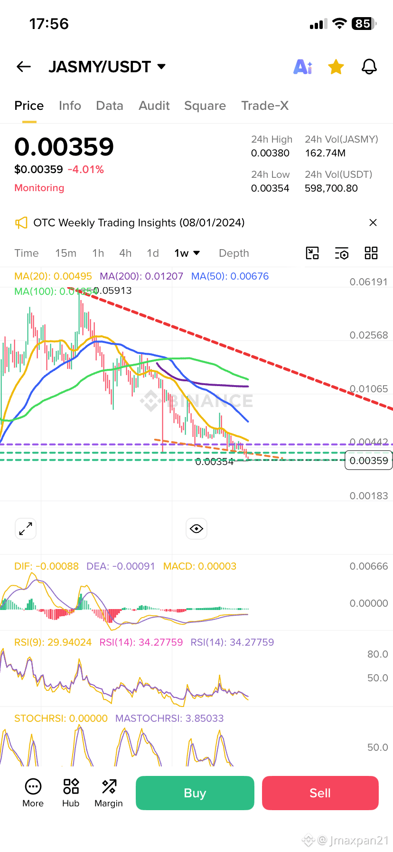Open chart indicator settings icon
Screen dimensions: 393x852
pyautogui.click(x=342, y=253)
